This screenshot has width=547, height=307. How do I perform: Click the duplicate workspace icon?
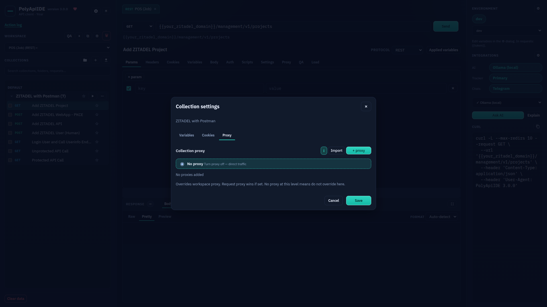click(x=88, y=36)
